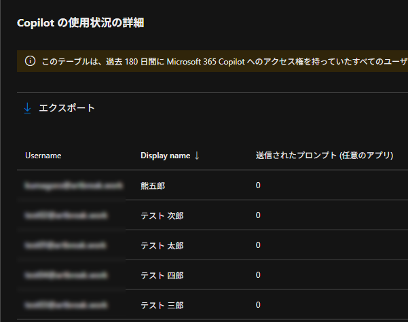Screen dimensions: 408x322
Task: Open the blurred username for テスト 太郎
Action: pos(66,245)
